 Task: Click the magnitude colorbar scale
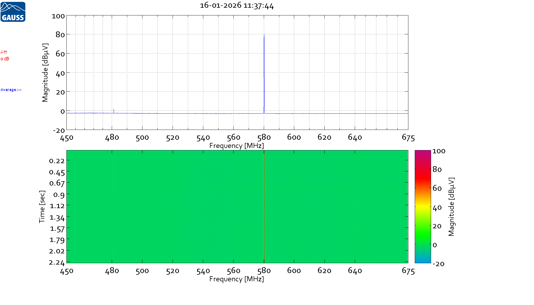(422, 207)
